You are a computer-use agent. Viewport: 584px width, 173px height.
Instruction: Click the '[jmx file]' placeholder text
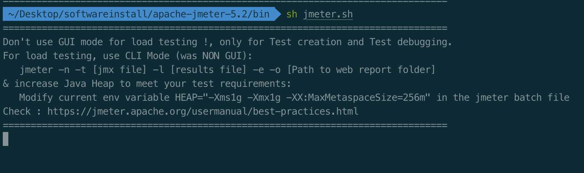point(119,70)
